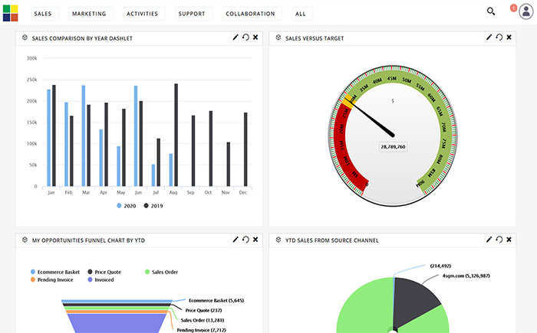The image size is (537, 333).
Task: Edit the YTD Sales From Source Channel dashlet
Action: point(489,240)
